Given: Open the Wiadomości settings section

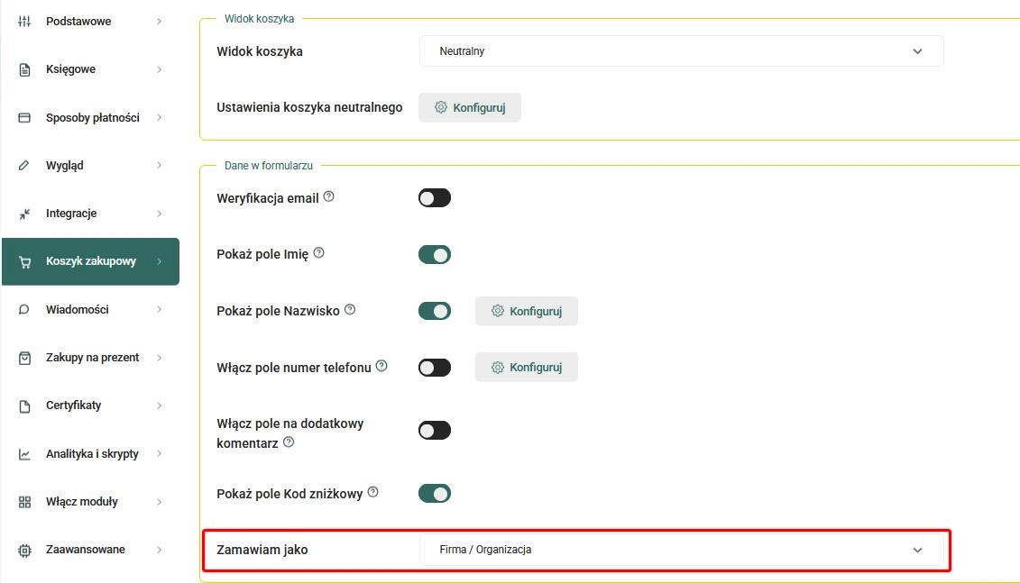Looking at the screenshot, I should [x=90, y=309].
